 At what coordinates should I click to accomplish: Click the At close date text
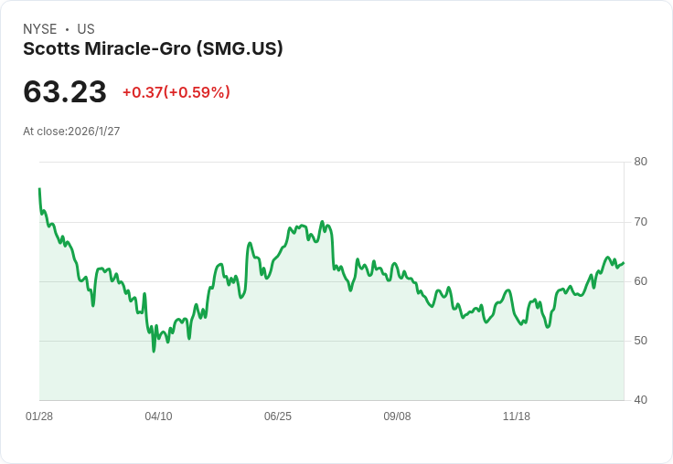71,132
